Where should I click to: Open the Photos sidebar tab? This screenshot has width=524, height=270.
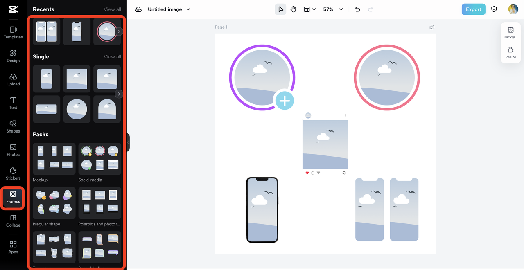(13, 150)
